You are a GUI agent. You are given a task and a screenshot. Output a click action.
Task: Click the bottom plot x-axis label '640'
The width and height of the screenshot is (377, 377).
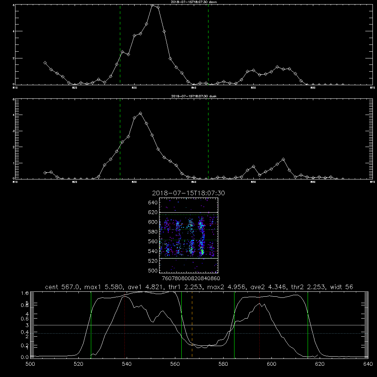368,364
